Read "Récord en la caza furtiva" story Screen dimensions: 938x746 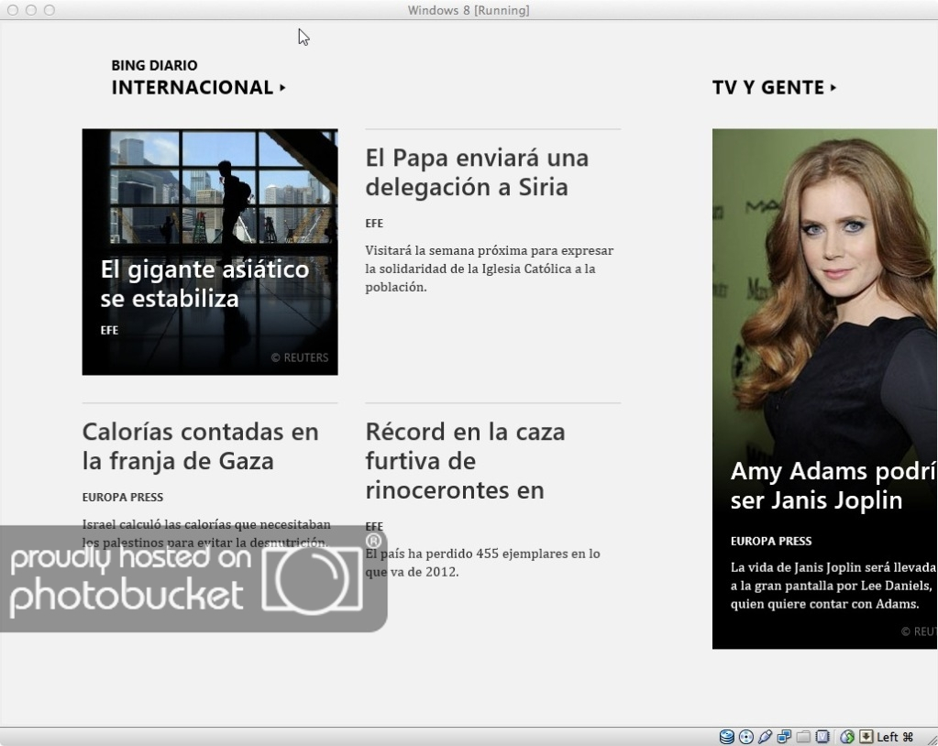coord(466,461)
